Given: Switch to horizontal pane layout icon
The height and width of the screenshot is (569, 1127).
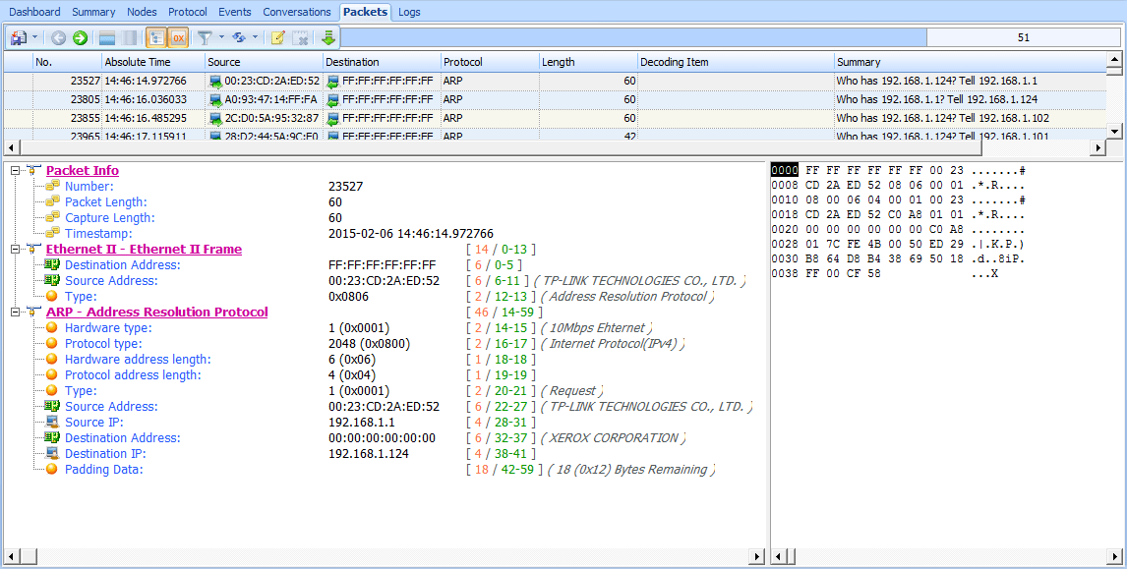Looking at the screenshot, I should (107, 37).
